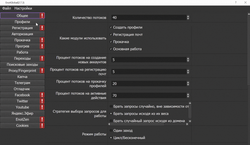Click the warning icon next to Proxy/Fingerprint
This screenshot has height=145, width=250.
(42, 70)
